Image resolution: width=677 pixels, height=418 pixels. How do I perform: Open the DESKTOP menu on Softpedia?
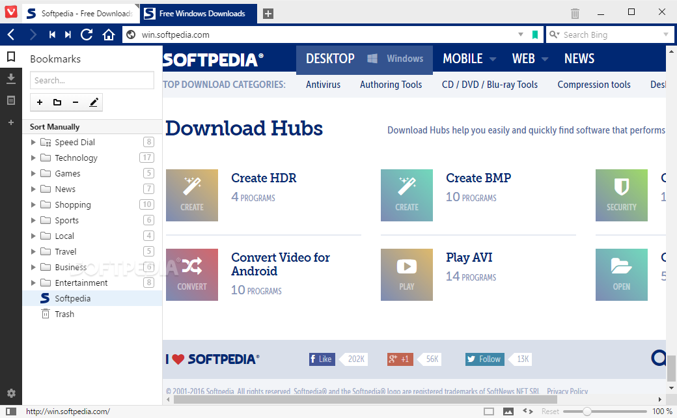coord(330,59)
